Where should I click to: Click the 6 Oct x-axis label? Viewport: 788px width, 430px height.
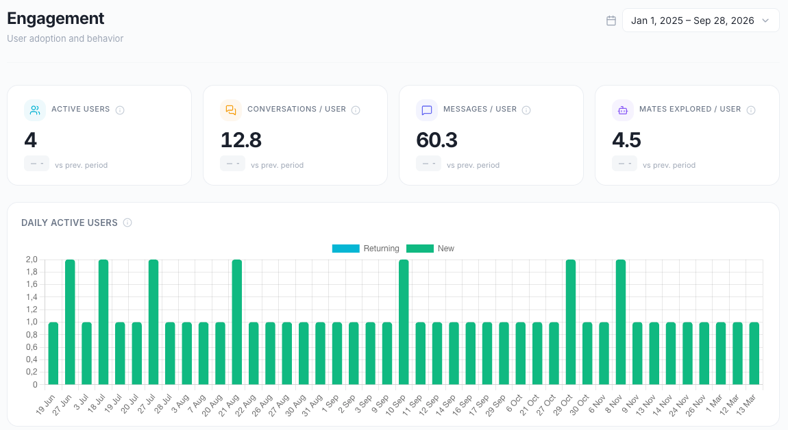point(515,403)
